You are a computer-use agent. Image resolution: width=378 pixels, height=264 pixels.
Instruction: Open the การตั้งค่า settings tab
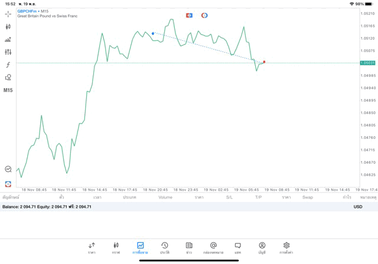pyautogui.click(x=286, y=247)
